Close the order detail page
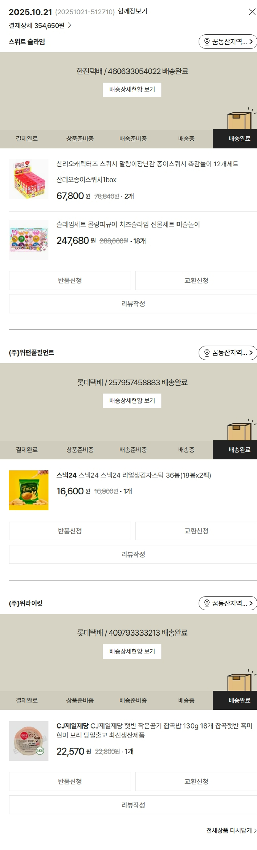257x850 pixels. click(252, 12)
